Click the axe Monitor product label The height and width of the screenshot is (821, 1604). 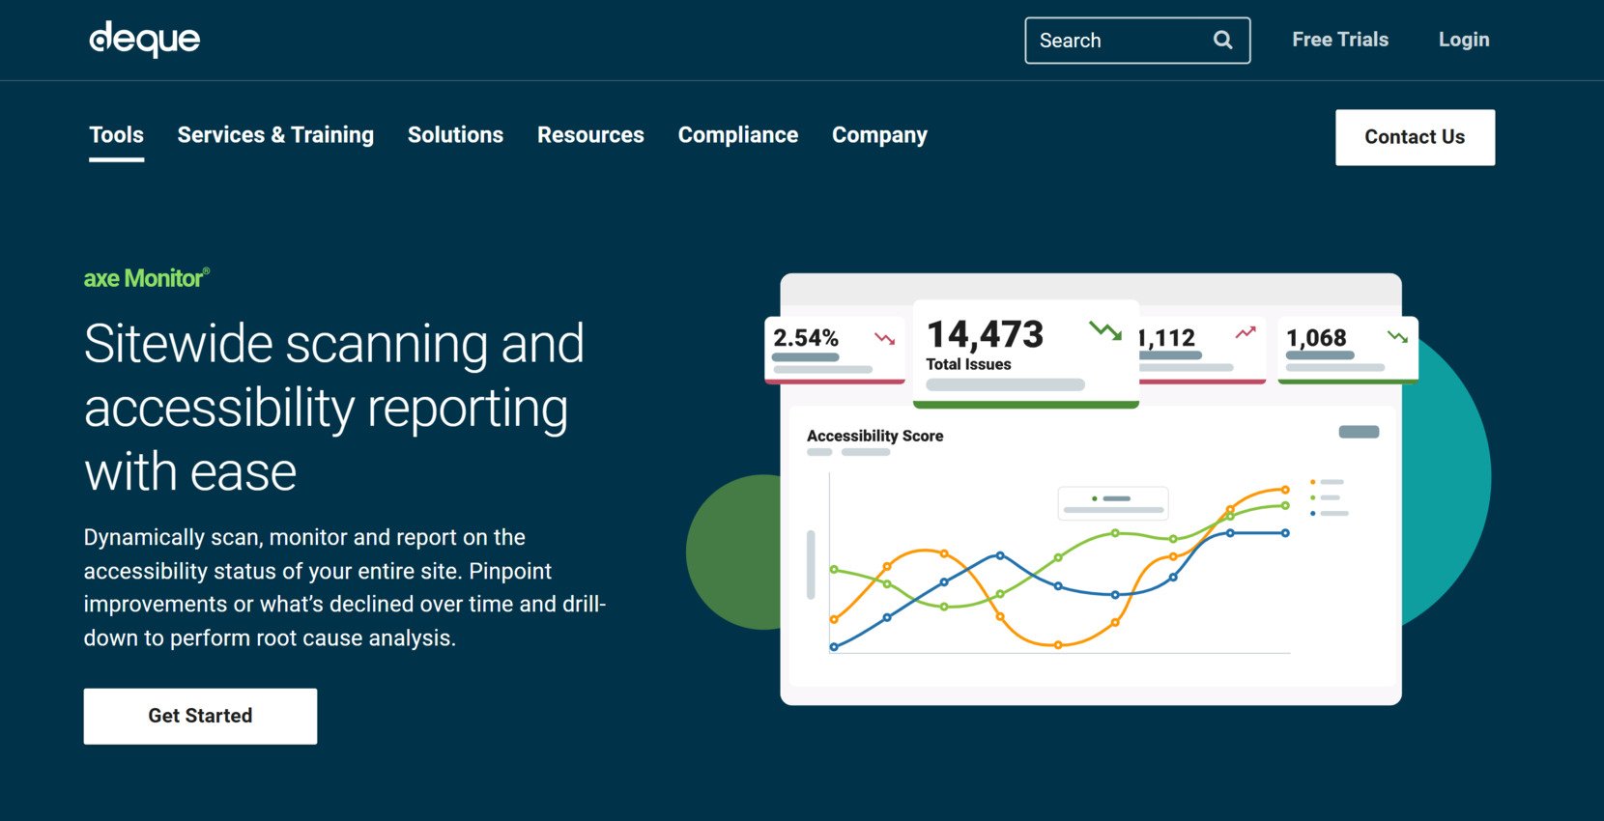point(147,278)
